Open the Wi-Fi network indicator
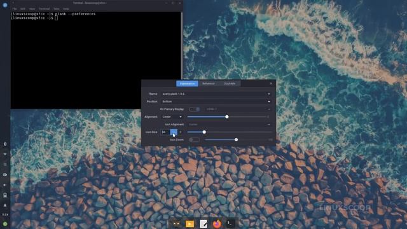 [5, 154]
